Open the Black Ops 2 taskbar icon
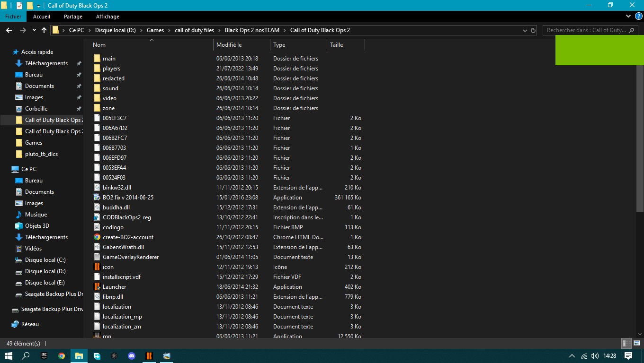644x363 pixels. click(x=149, y=356)
